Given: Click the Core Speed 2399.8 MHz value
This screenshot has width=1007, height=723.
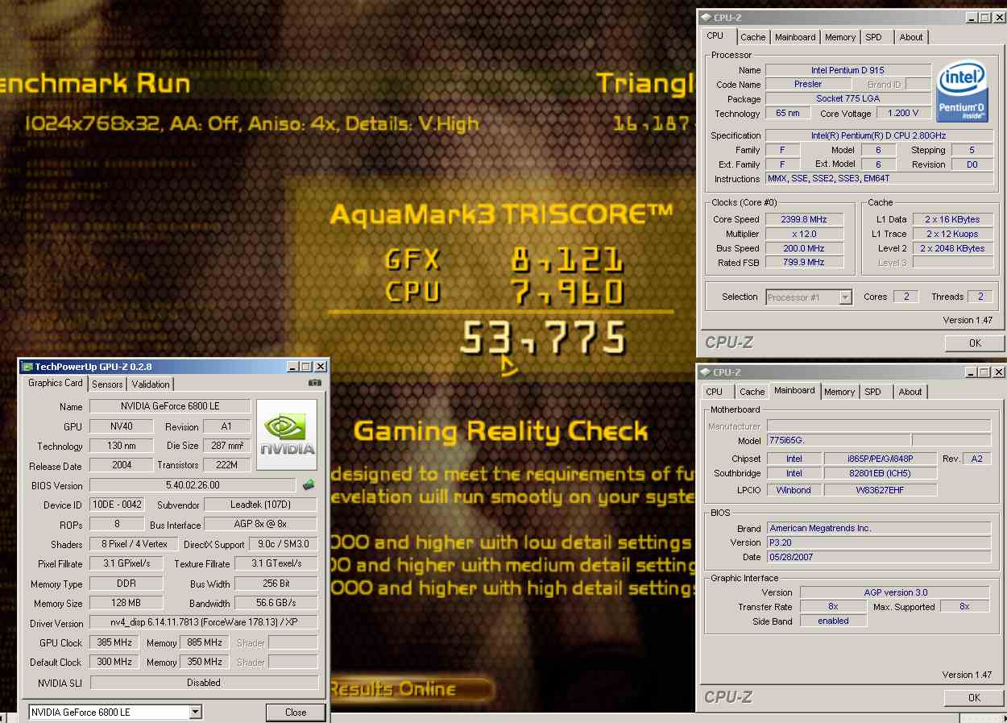Looking at the screenshot, I should (804, 219).
